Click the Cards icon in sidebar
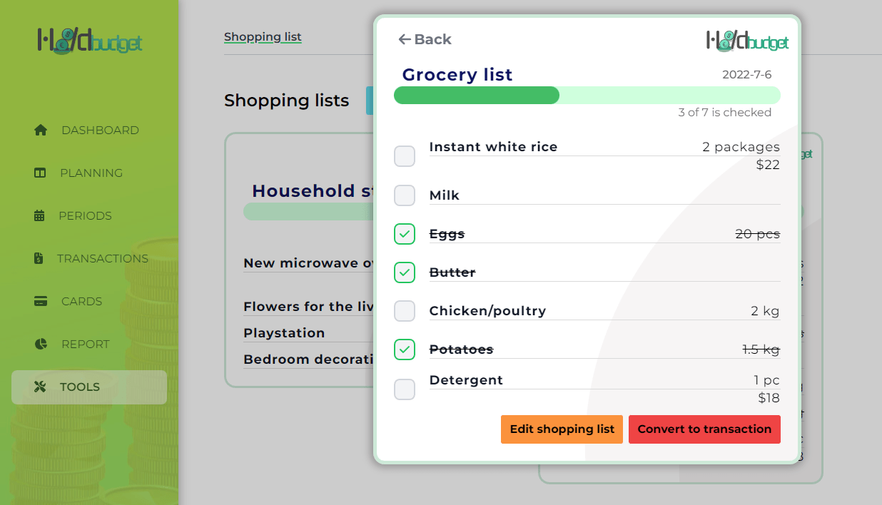 [40, 301]
